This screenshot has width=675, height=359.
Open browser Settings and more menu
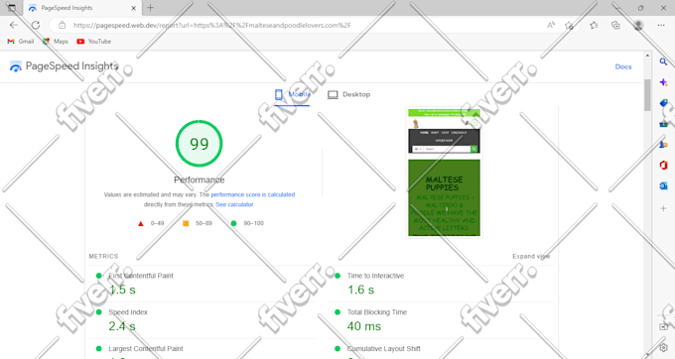pos(661,26)
